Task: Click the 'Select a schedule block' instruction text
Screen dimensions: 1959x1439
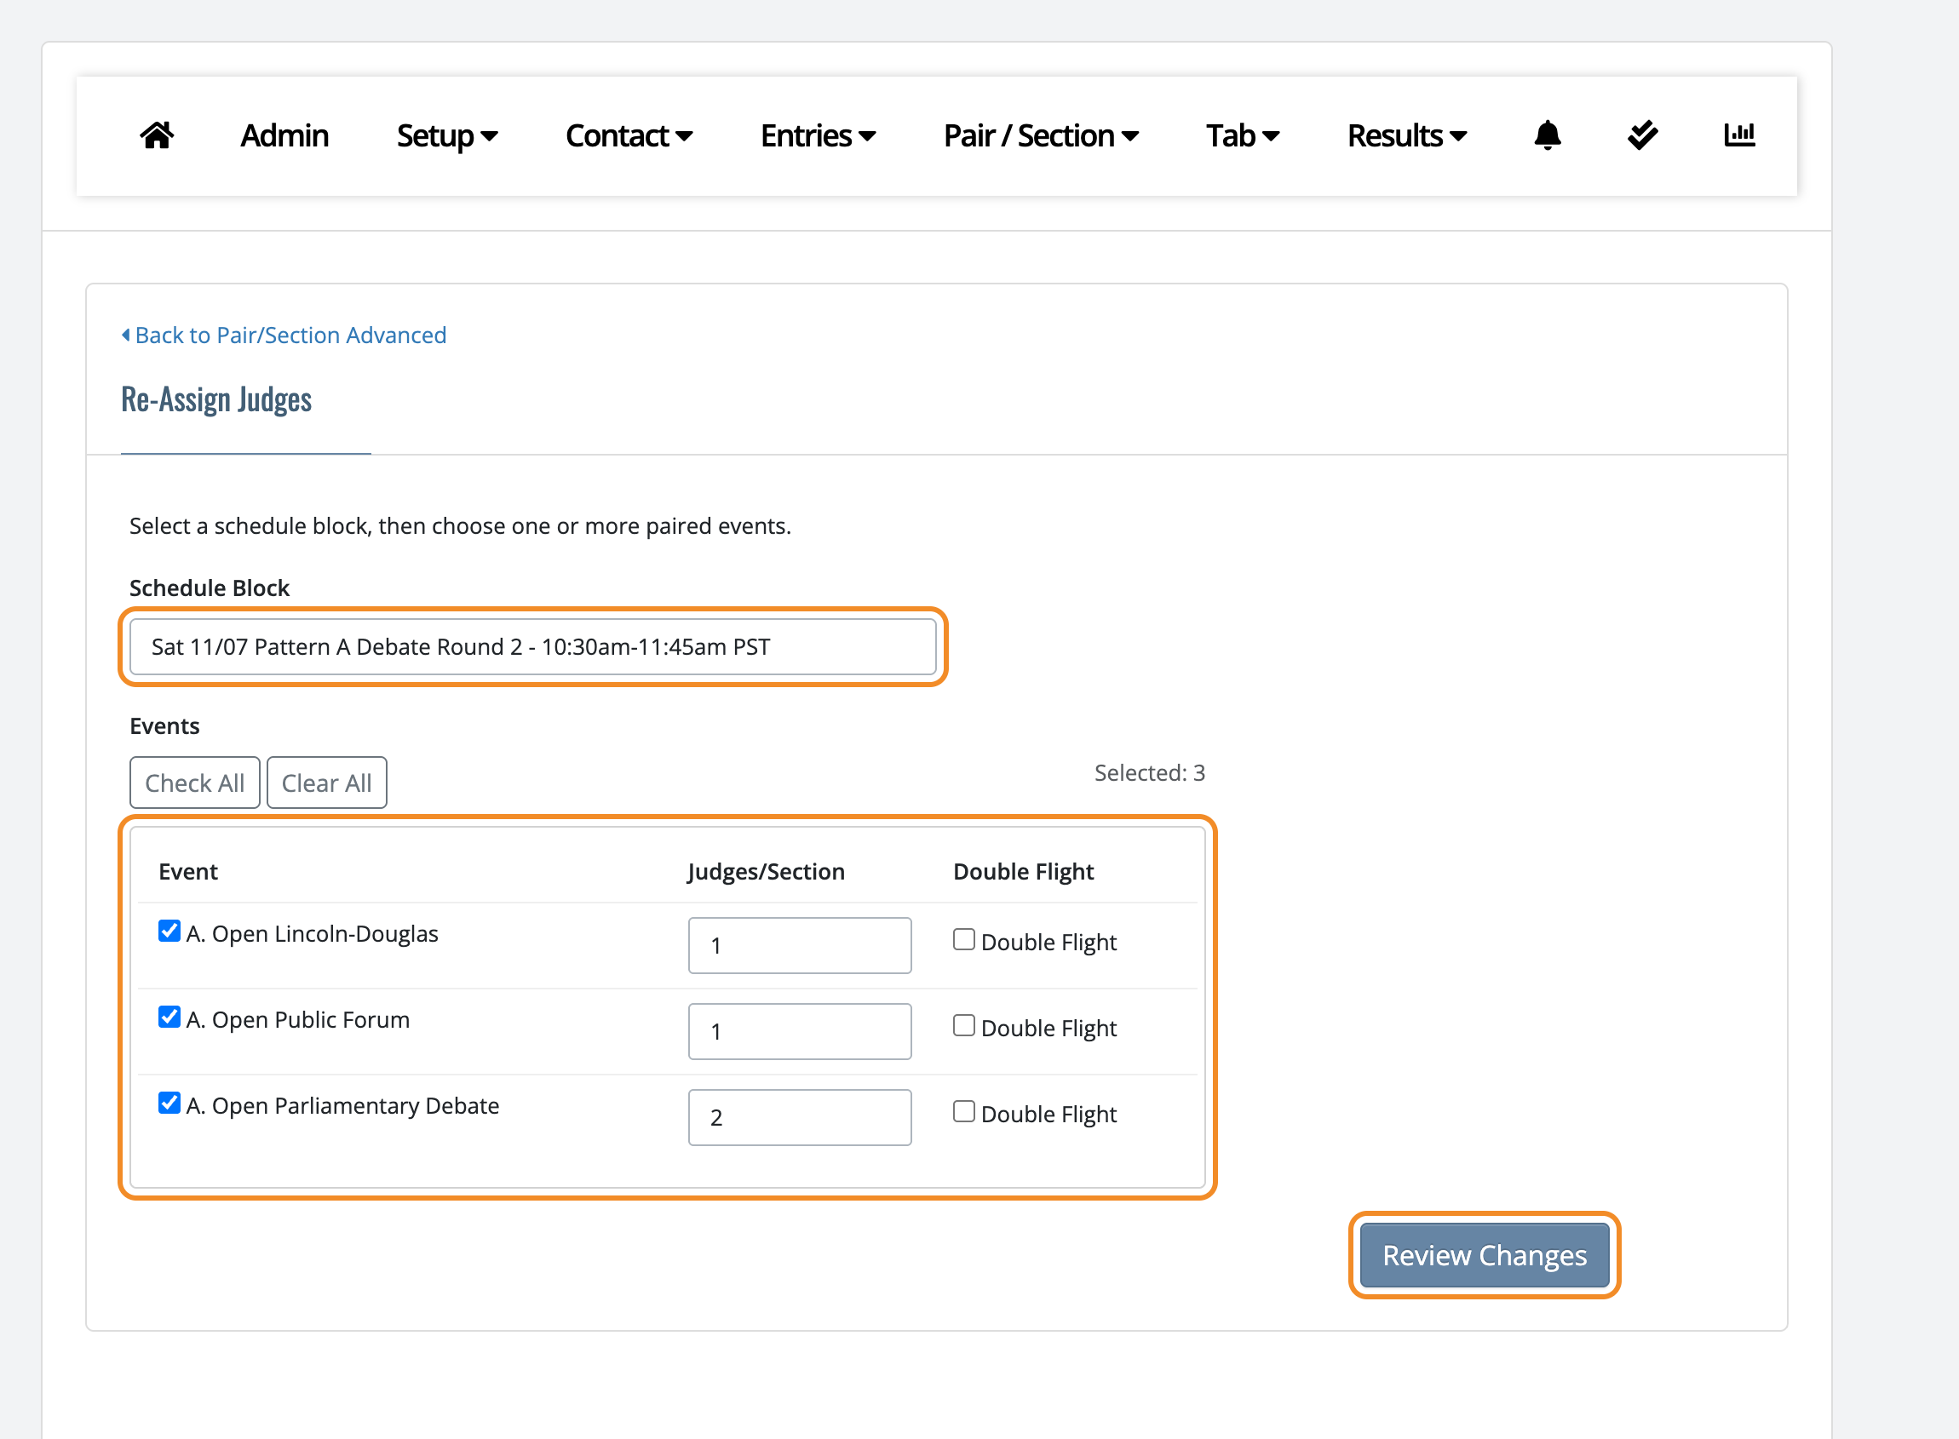Action: coord(460,525)
